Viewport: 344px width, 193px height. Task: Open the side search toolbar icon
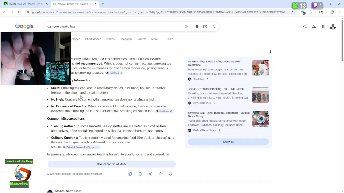coord(321,12)
